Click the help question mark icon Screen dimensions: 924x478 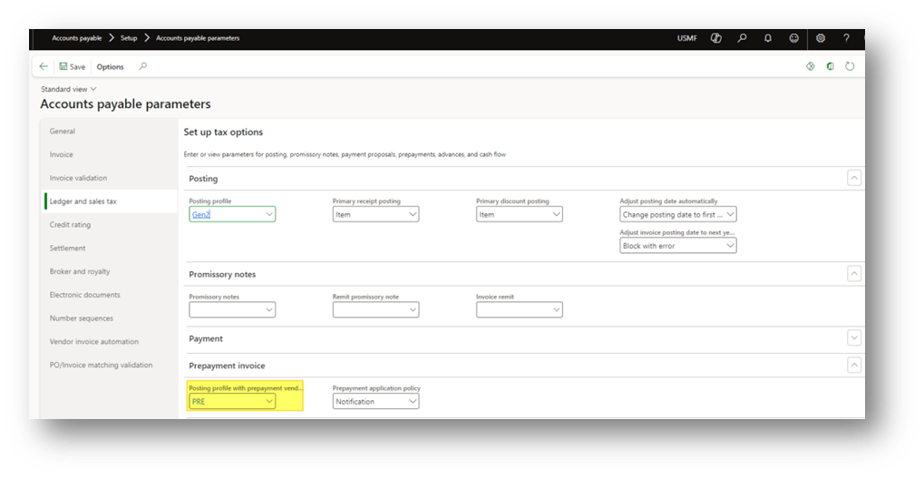coord(846,38)
